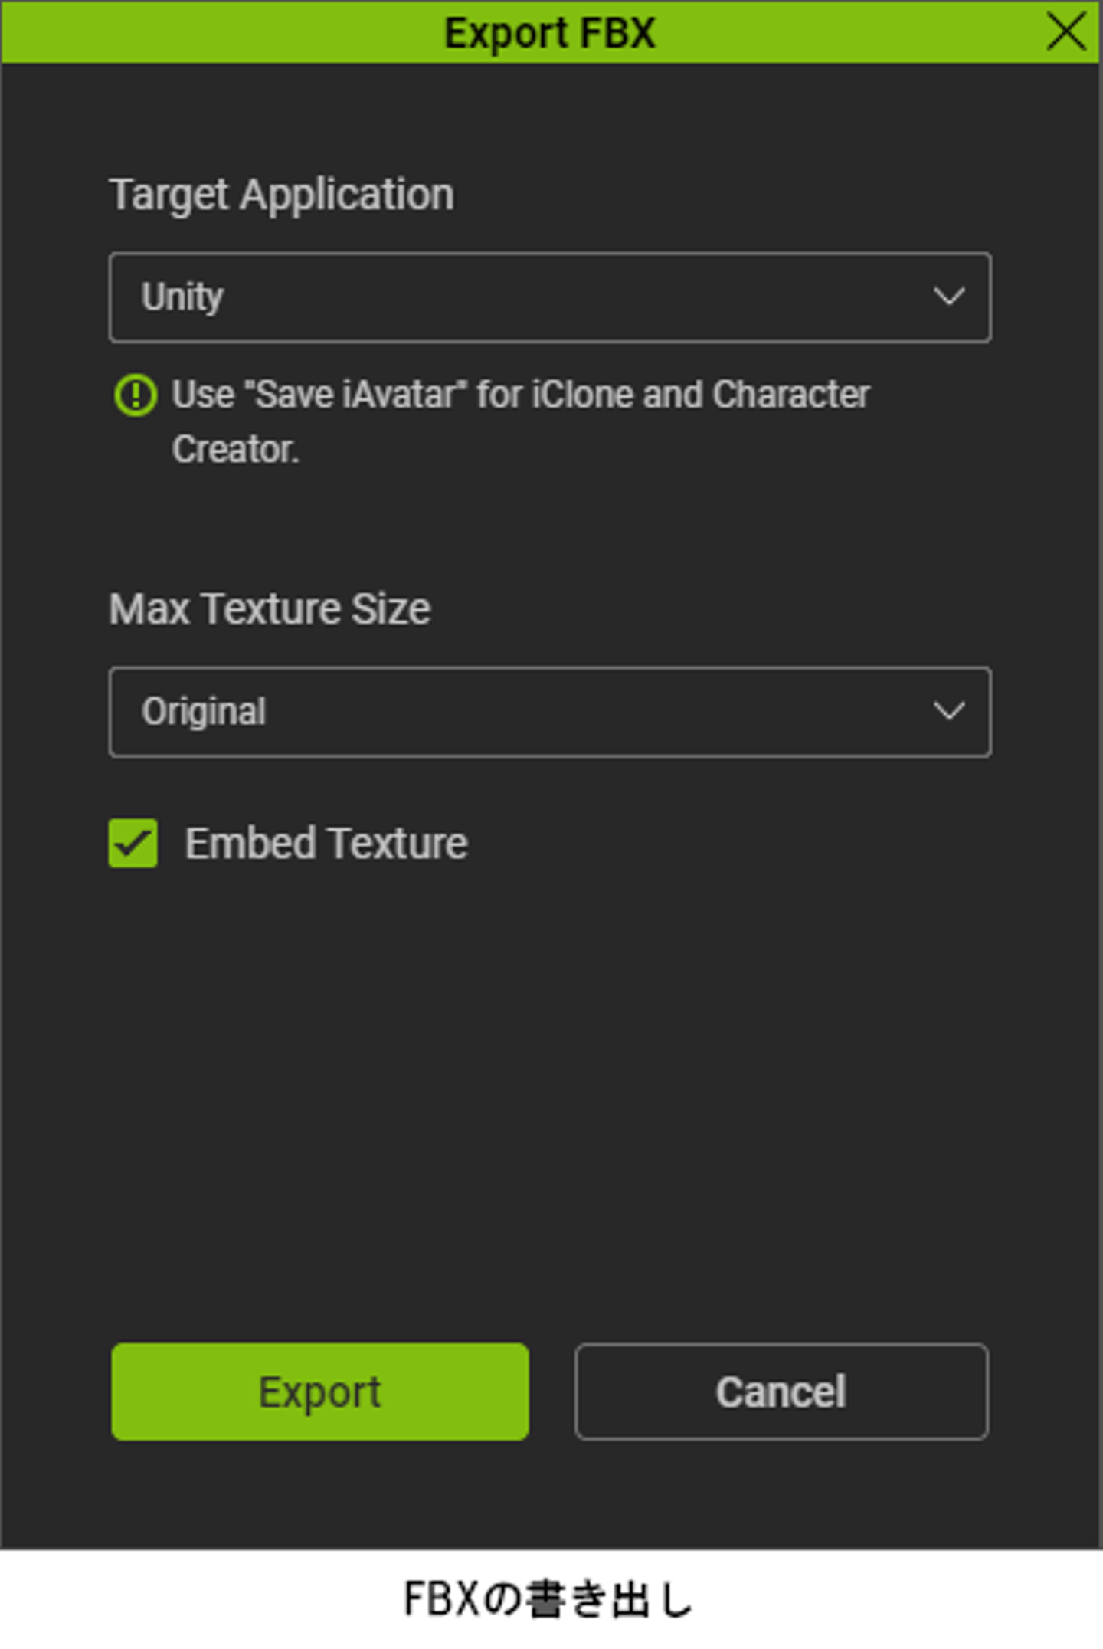The height and width of the screenshot is (1649, 1103).
Task: Click the "Use Save iAvatar" hint line
Action: (x=521, y=395)
